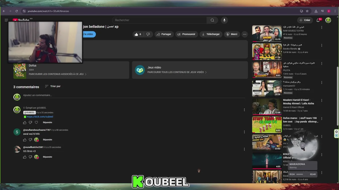This screenshot has height=190, width=339.
Task: Open Hamid El Kasri 12:08 video thumbnail
Action: click(x=267, y=106)
